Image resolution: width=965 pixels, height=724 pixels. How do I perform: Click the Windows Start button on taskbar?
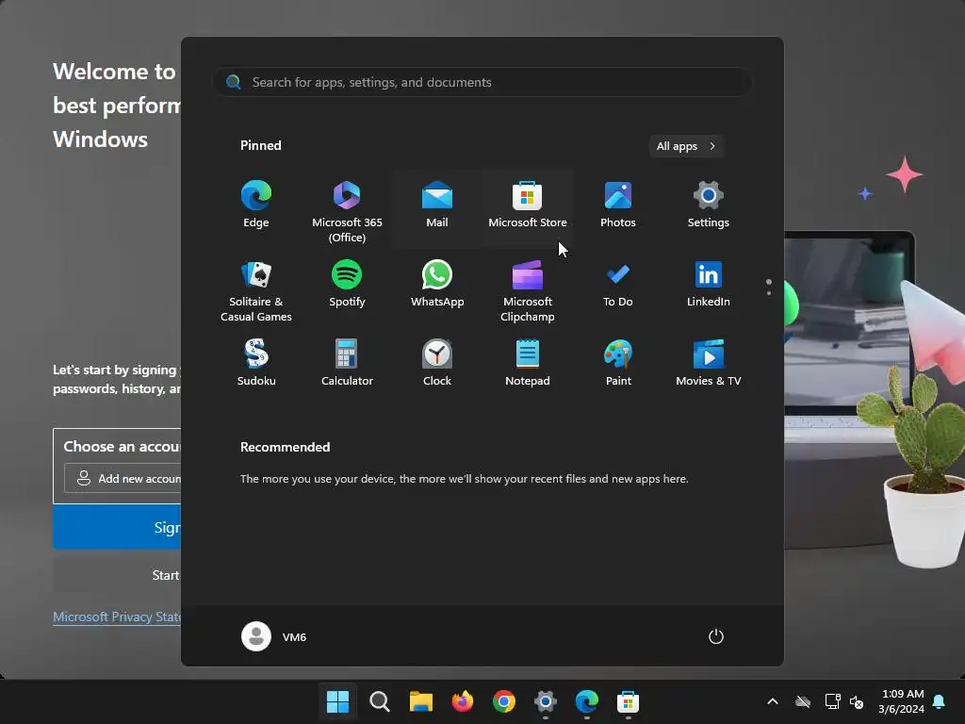pyautogui.click(x=338, y=701)
